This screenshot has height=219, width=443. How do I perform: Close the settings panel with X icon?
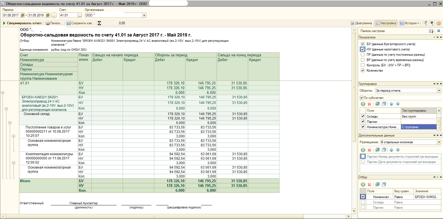[439, 31]
